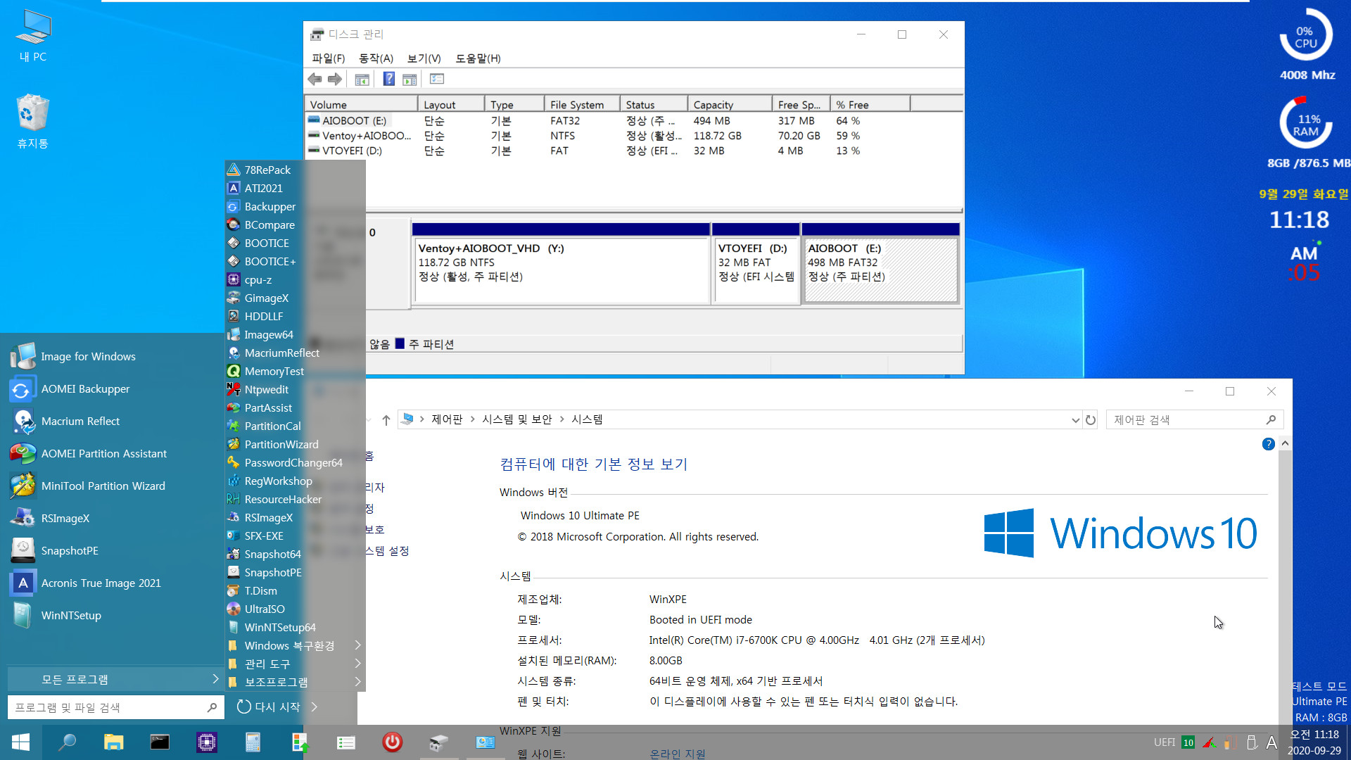
Task: Click the green 10 tray icon
Action: 1188,742
